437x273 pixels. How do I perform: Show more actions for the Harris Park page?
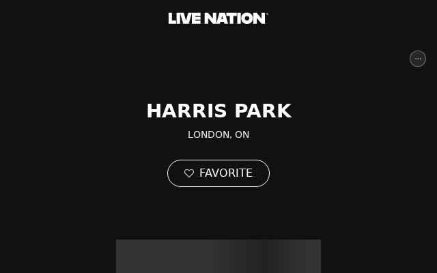click(x=418, y=59)
